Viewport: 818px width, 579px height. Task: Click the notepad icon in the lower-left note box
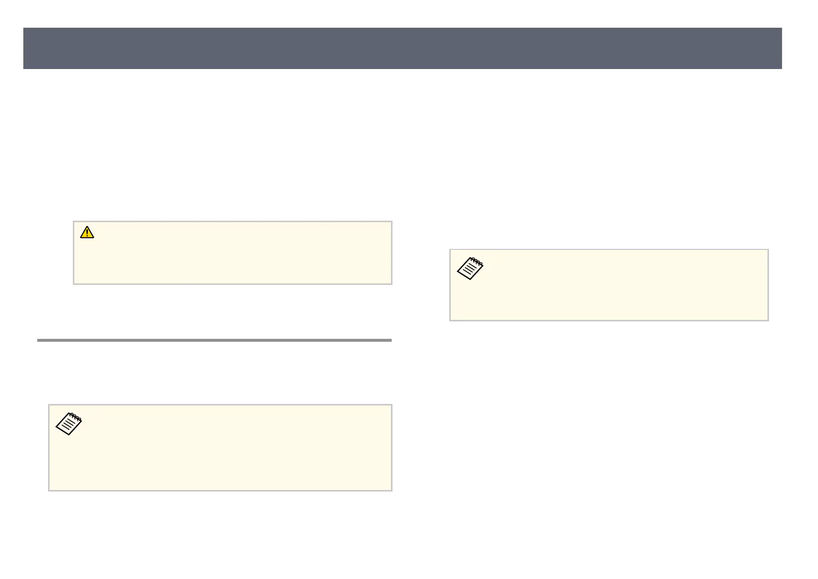(69, 423)
